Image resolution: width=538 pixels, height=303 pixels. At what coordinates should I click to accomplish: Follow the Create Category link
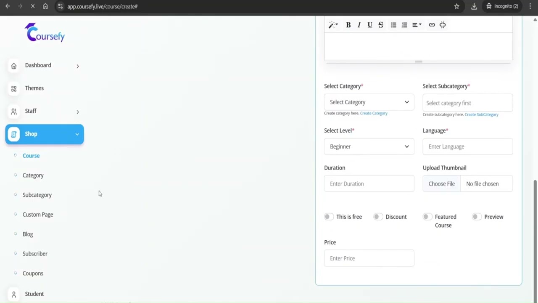pos(374,113)
